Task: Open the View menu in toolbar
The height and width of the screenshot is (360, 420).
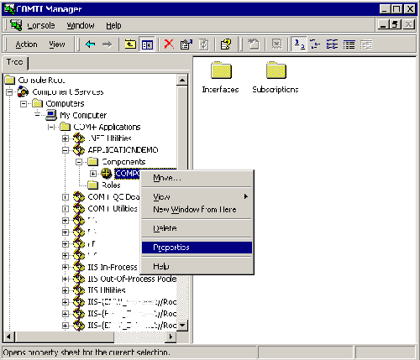Action: [x=57, y=44]
